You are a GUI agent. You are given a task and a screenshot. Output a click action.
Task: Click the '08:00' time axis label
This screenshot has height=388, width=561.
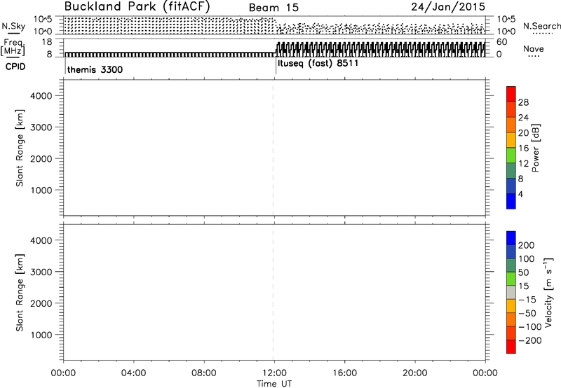click(x=204, y=373)
